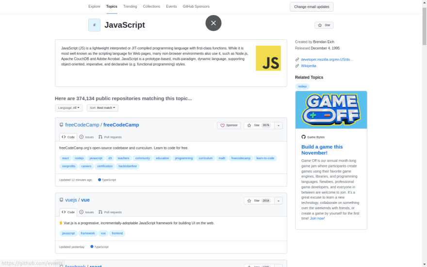427x267 pixels.
Task: Expand the star list dropdown for freeCodeCamp
Action: (279, 125)
